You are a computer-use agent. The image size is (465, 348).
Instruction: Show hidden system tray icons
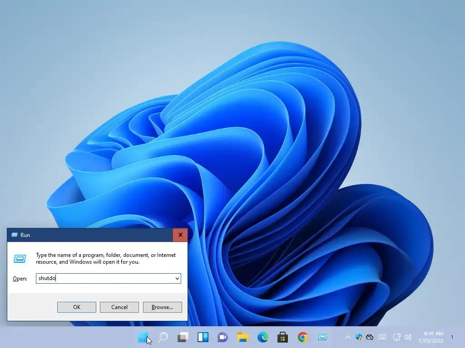(x=347, y=337)
